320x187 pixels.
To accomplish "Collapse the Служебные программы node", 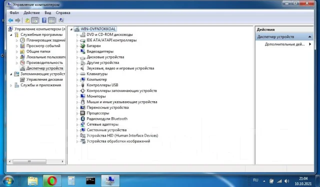I will click(x=11, y=35).
